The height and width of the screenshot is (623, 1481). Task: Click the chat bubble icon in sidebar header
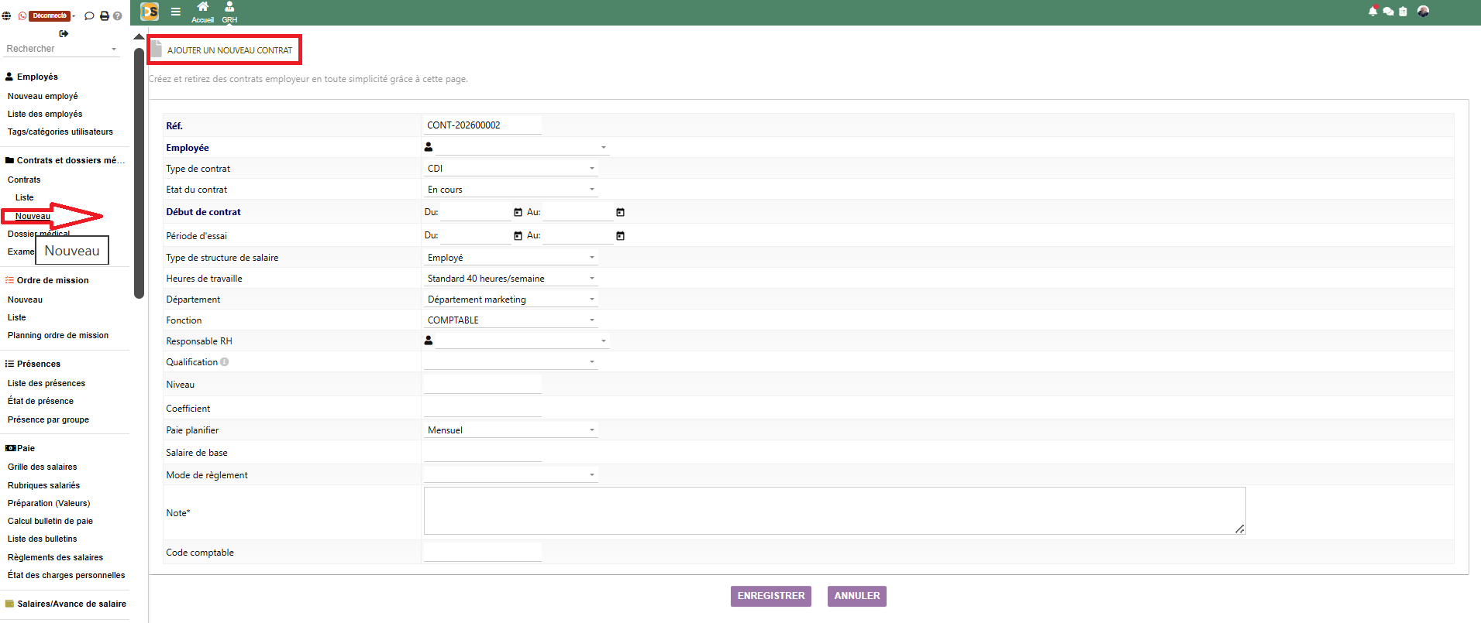(x=89, y=15)
